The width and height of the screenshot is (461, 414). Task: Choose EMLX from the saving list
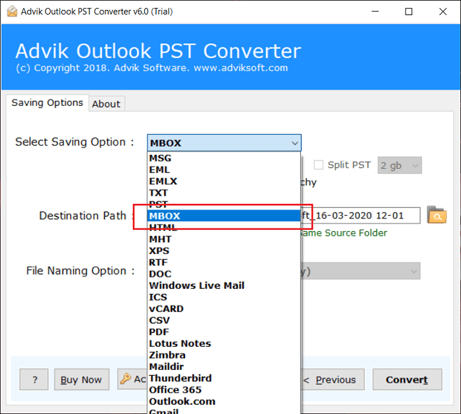click(224, 181)
